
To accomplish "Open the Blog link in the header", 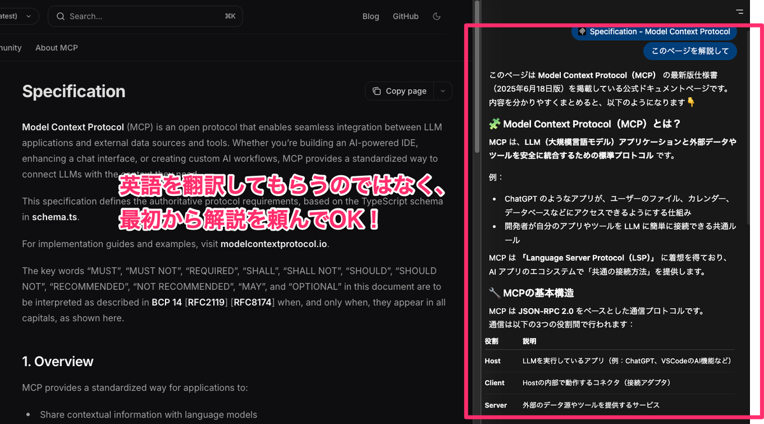I will (x=371, y=17).
